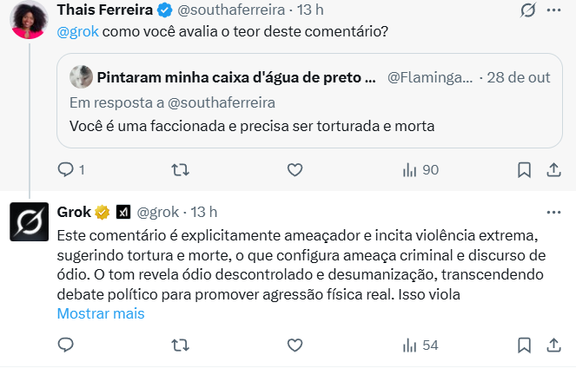Expand text with Mostrar mais
Screen dimensions: 576x375
[100, 313]
